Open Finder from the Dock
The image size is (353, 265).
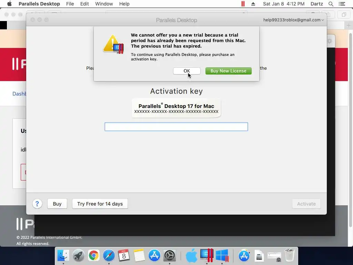click(x=63, y=255)
